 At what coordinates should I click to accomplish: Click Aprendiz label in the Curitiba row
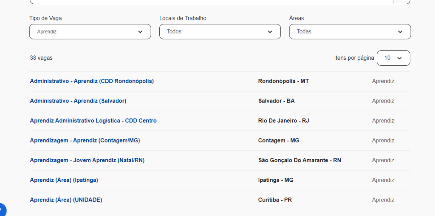click(383, 200)
